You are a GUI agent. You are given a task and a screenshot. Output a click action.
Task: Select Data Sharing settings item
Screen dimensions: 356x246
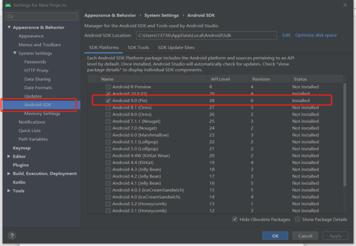click(38, 79)
